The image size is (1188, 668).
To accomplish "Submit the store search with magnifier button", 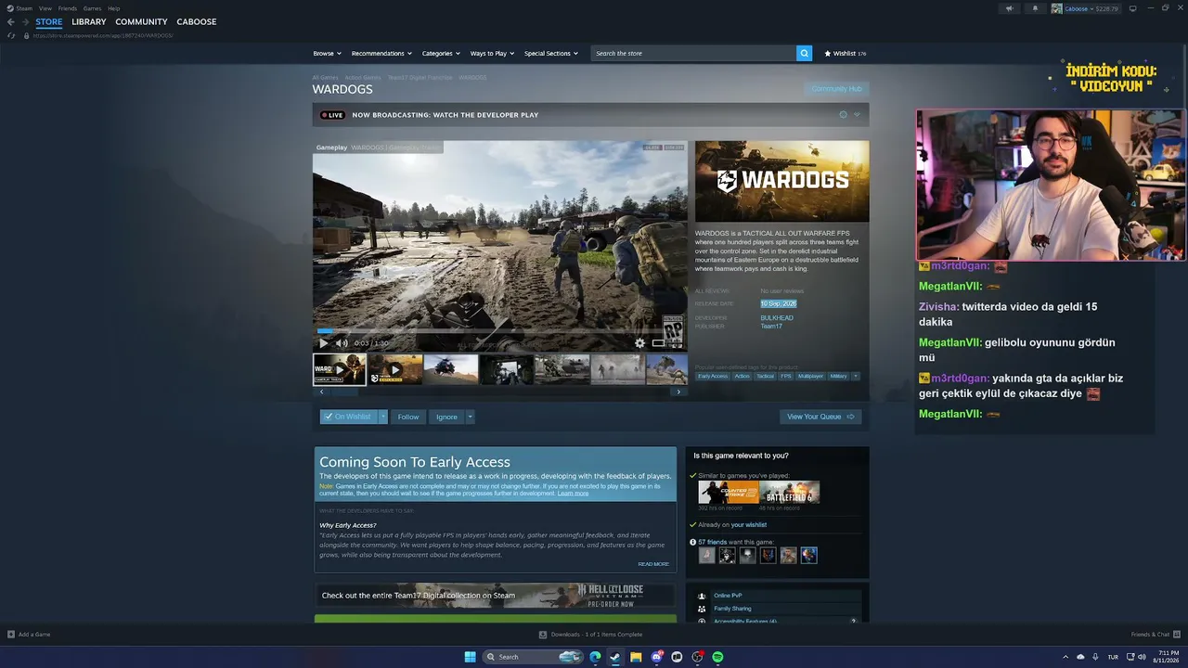I will pyautogui.click(x=804, y=53).
